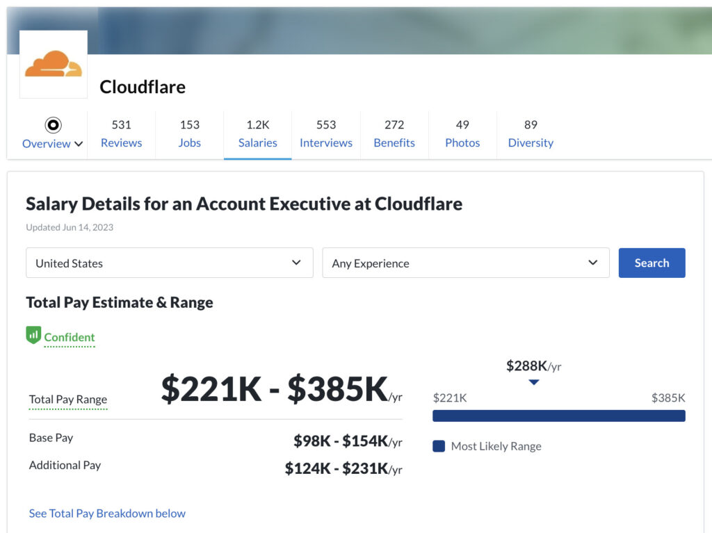
Task: Open the 153 Jobs tab
Action: point(189,133)
